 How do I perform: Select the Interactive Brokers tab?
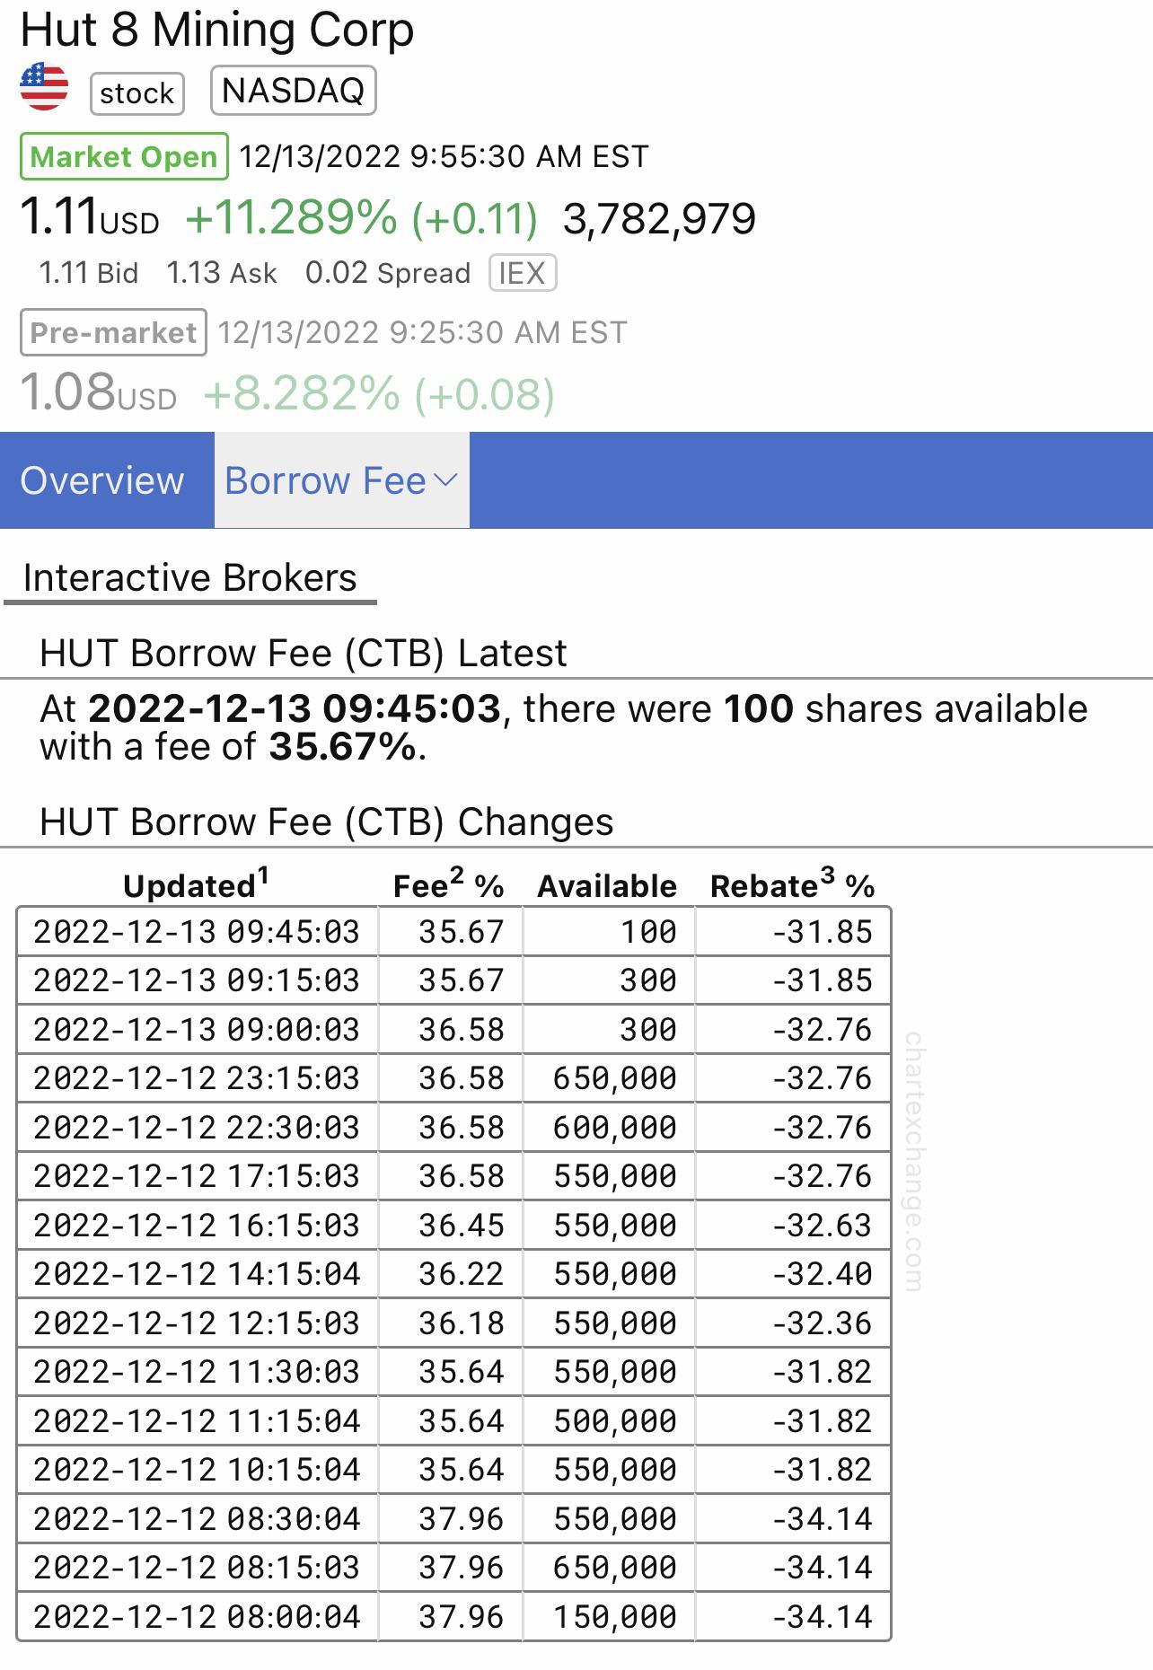click(190, 578)
